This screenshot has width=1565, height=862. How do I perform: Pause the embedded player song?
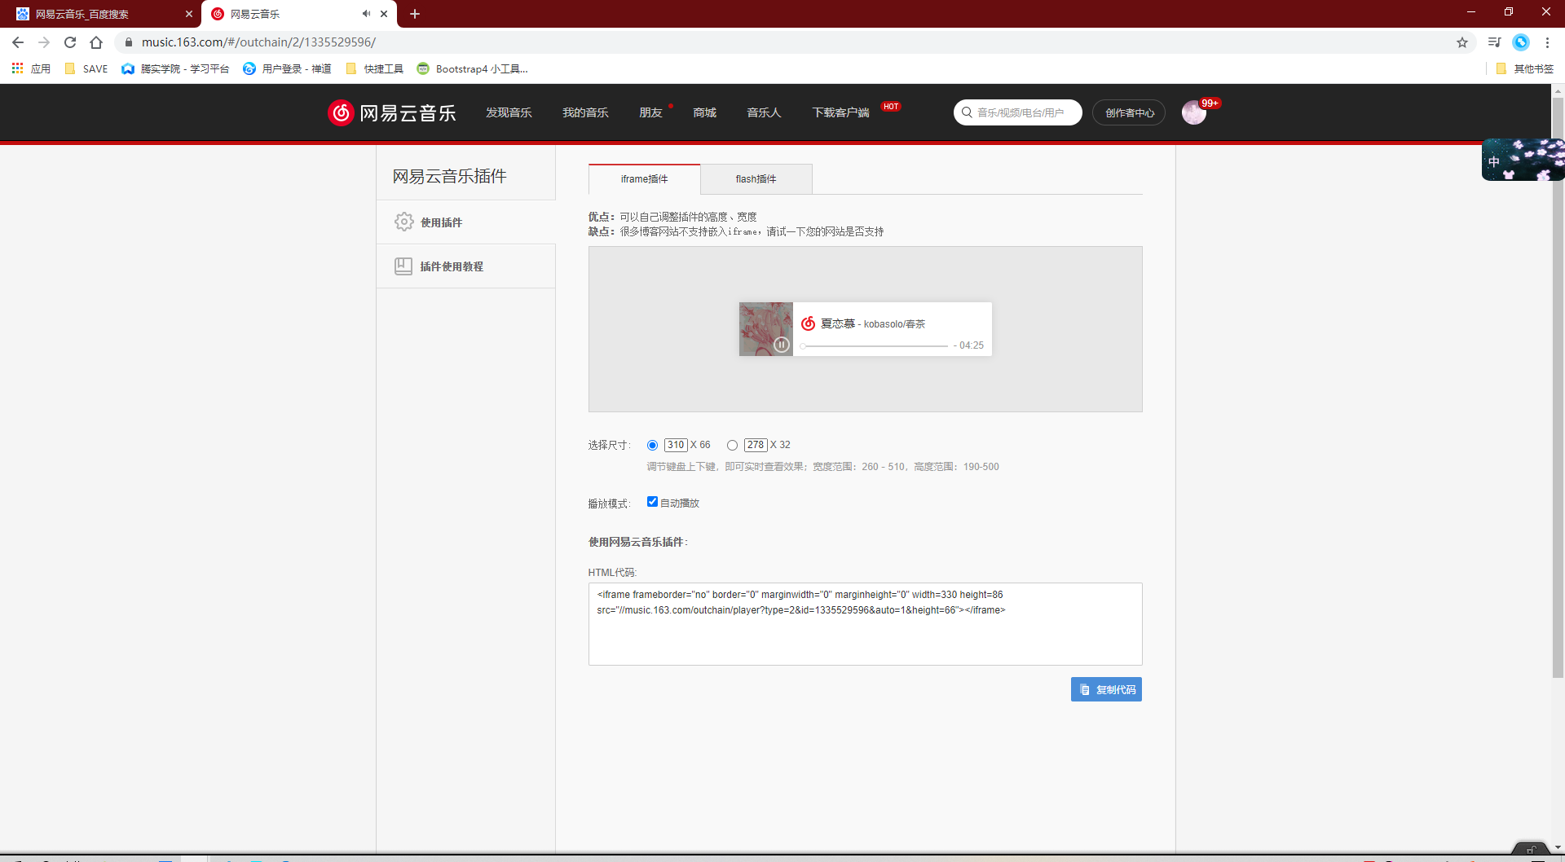(781, 345)
